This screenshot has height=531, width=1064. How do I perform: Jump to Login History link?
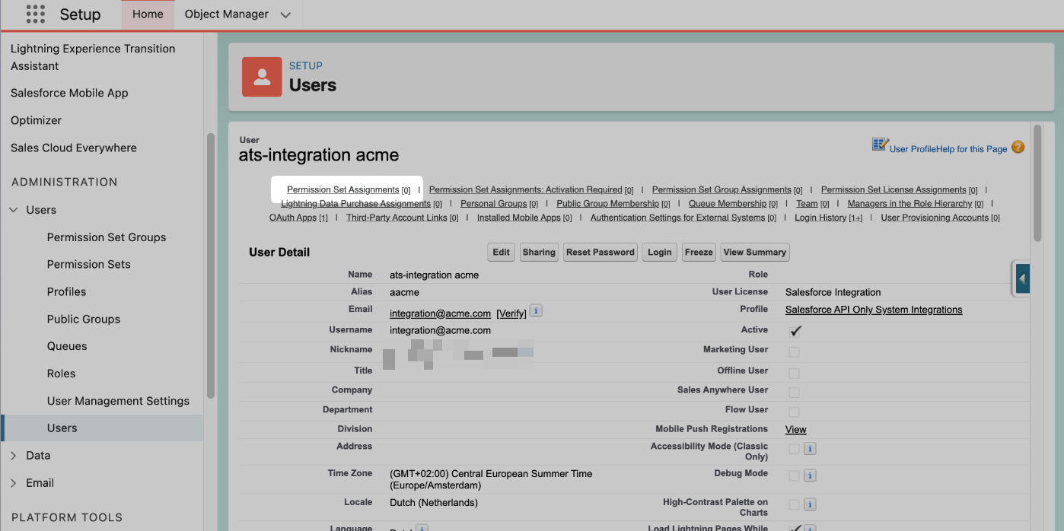tap(820, 218)
